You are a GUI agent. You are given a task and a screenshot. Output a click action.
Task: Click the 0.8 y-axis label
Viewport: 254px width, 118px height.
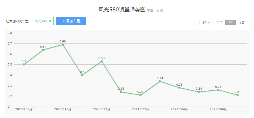10,33
